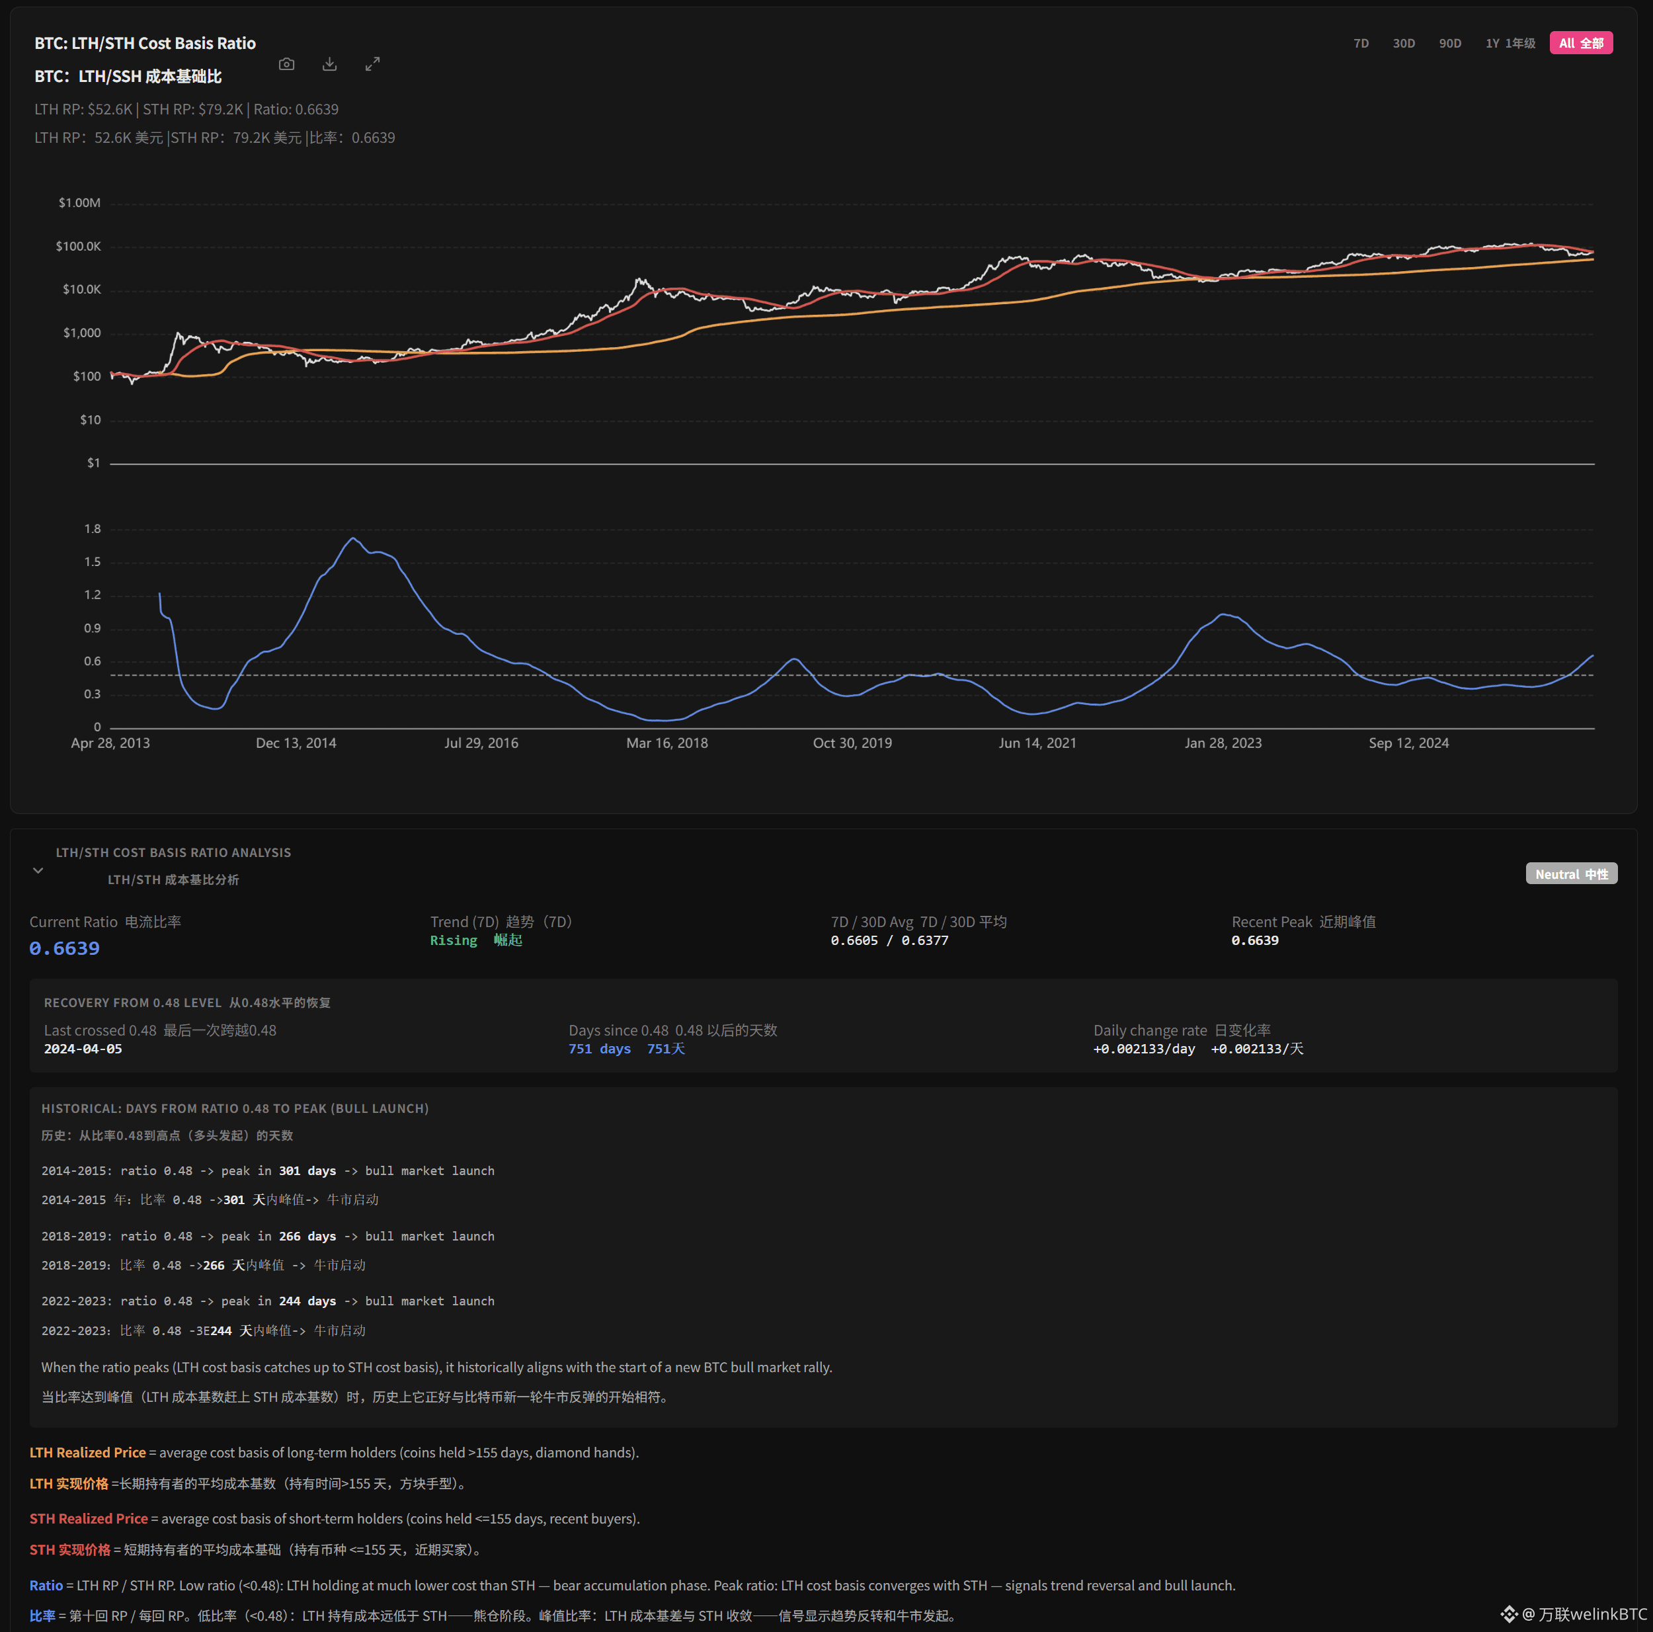This screenshot has width=1653, height=1632.
Task: Click the 751 days value
Action: point(600,1049)
